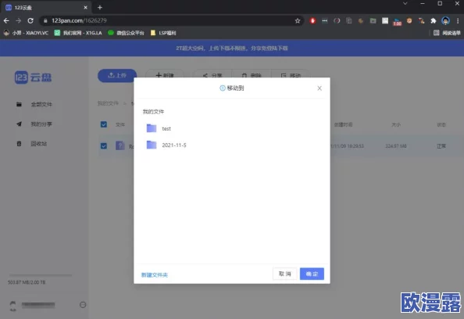This screenshot has height=319, width=464.
Task: Close the 123云盘 browser tab
Action: (x=85, y=7)
